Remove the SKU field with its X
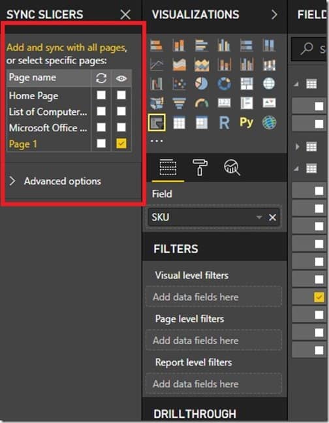329x423 pixels. click(272, 217)
